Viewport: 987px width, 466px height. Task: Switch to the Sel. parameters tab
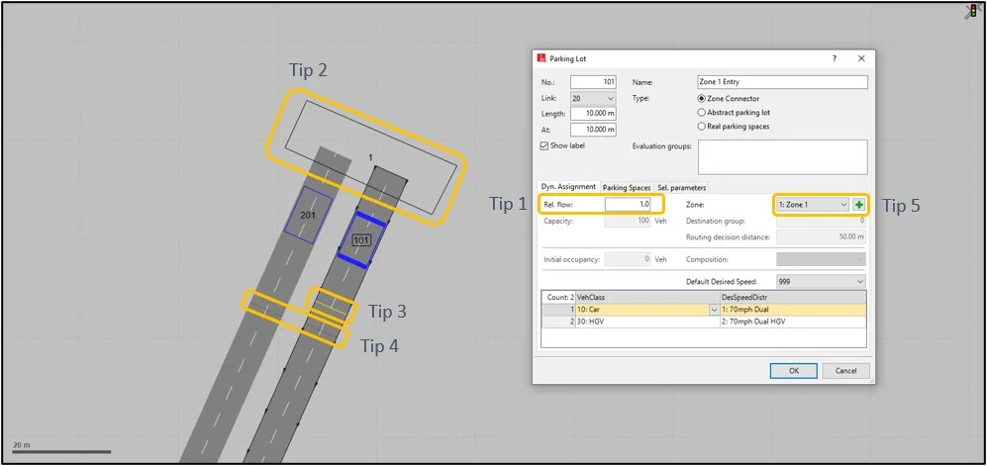pos(682,187)
